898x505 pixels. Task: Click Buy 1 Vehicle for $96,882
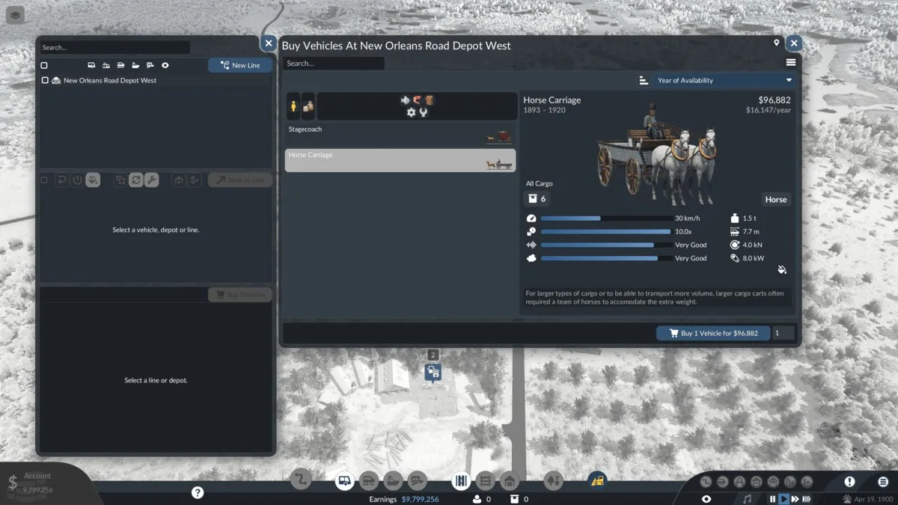click(713, 333)
